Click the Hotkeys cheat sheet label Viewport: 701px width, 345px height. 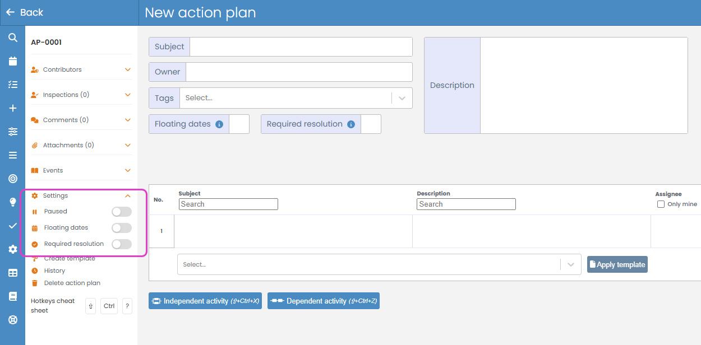tap(53, 306)
